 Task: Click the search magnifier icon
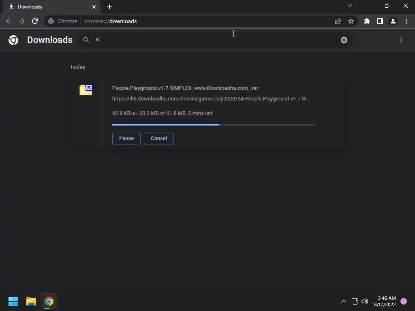[86, 40]
